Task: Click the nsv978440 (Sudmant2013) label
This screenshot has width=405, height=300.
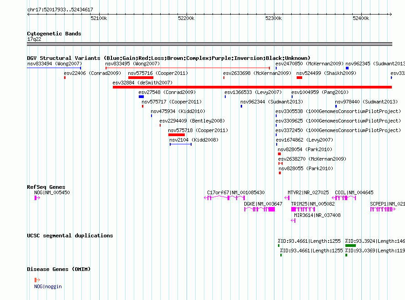Action: [366, 102]
